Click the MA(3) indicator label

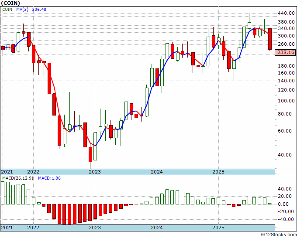pos(22,10)
